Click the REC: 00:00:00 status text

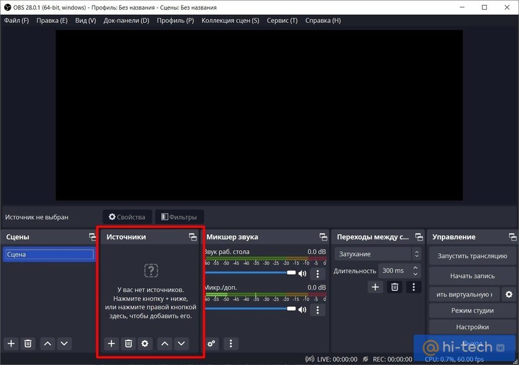(x=392, y=359)
